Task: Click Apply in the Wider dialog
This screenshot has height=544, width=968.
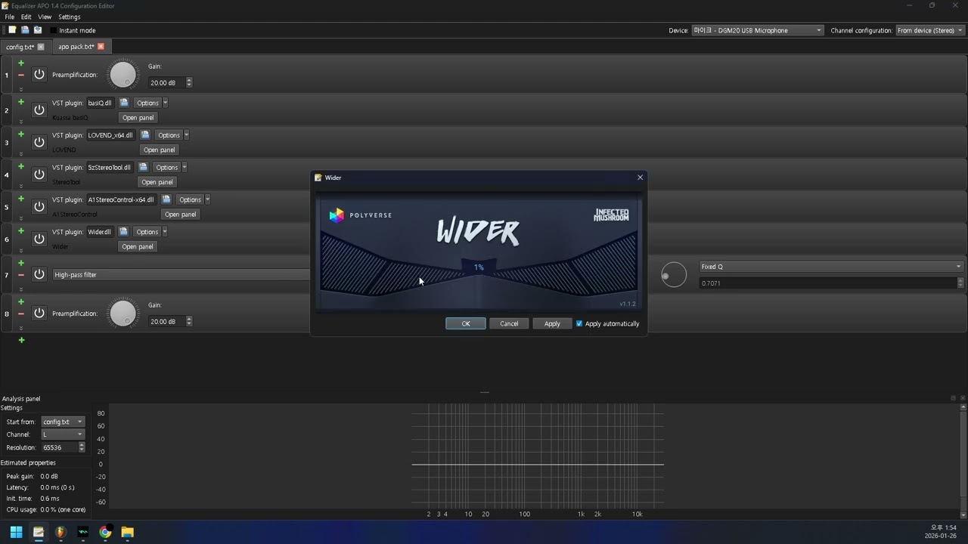Action: pos(552,323)
